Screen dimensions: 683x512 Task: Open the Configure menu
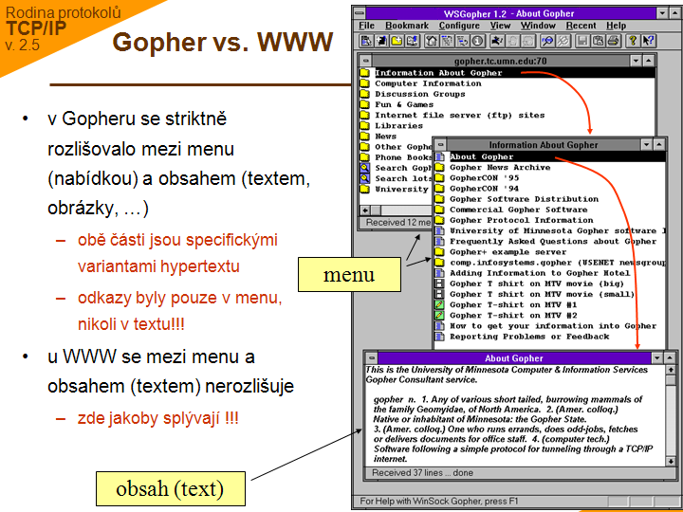point(459,26)
